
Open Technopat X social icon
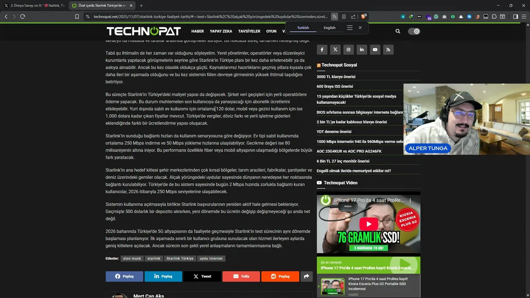pos(335,50)
